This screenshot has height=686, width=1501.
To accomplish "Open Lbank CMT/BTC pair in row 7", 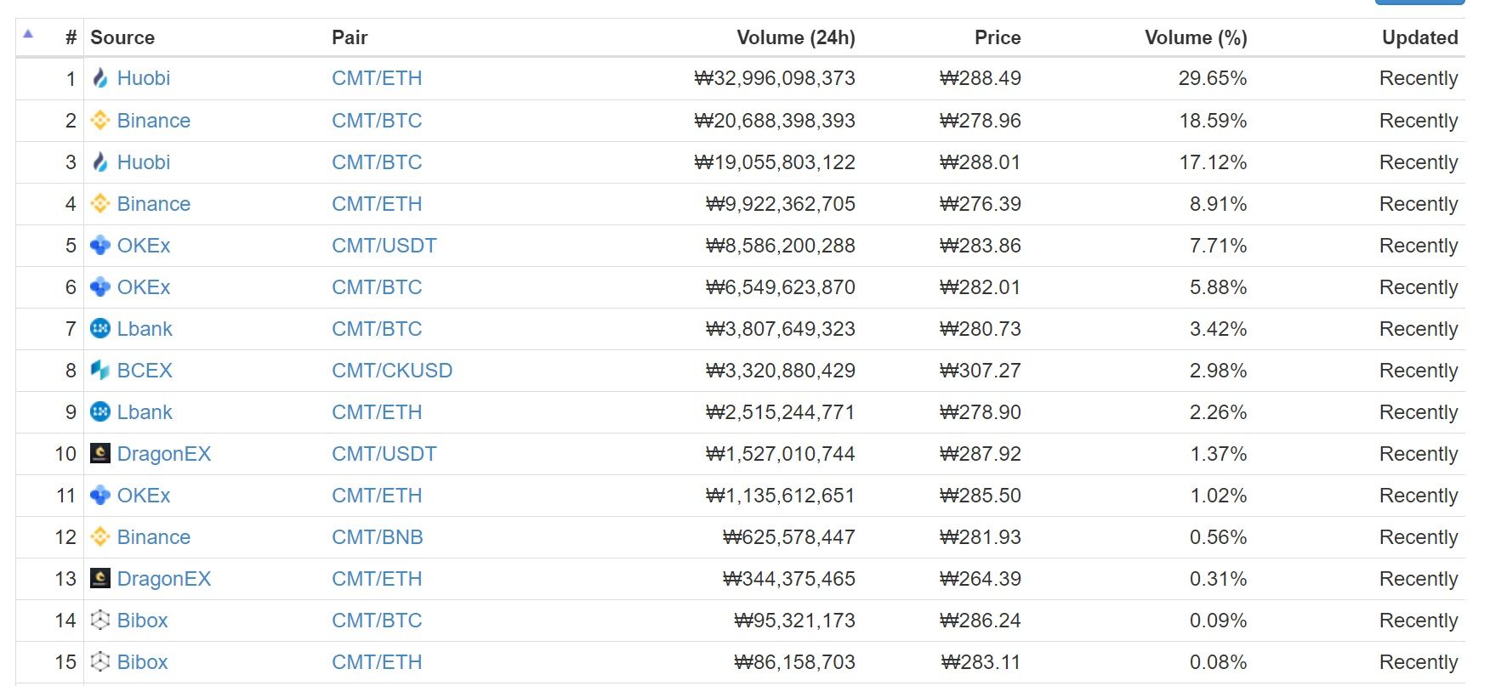I will coord(377,328).
